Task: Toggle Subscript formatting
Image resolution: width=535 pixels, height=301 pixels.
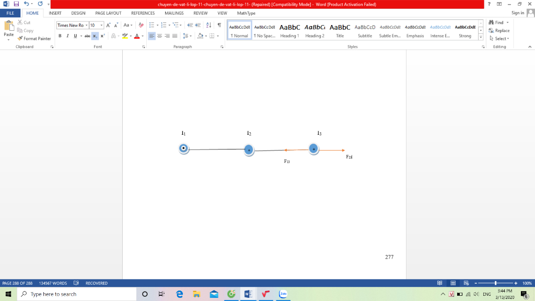Action: [x=95, y=36]
